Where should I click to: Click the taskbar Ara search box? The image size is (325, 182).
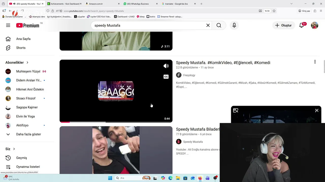click(x=133, y=178)
